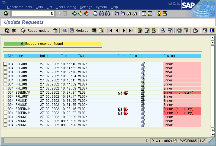Click Repeat update button
This screenshot has height=146, width=216.
[36, 30]
